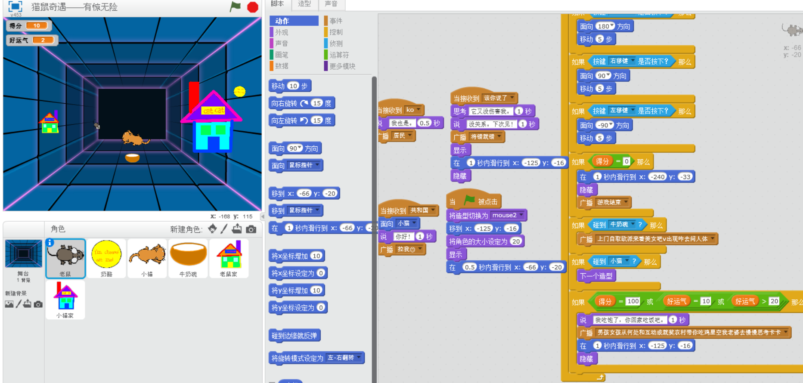Open 鼠标指针 dropdown in 移到 block
803x383 pixels.
(x=317, y=210)
